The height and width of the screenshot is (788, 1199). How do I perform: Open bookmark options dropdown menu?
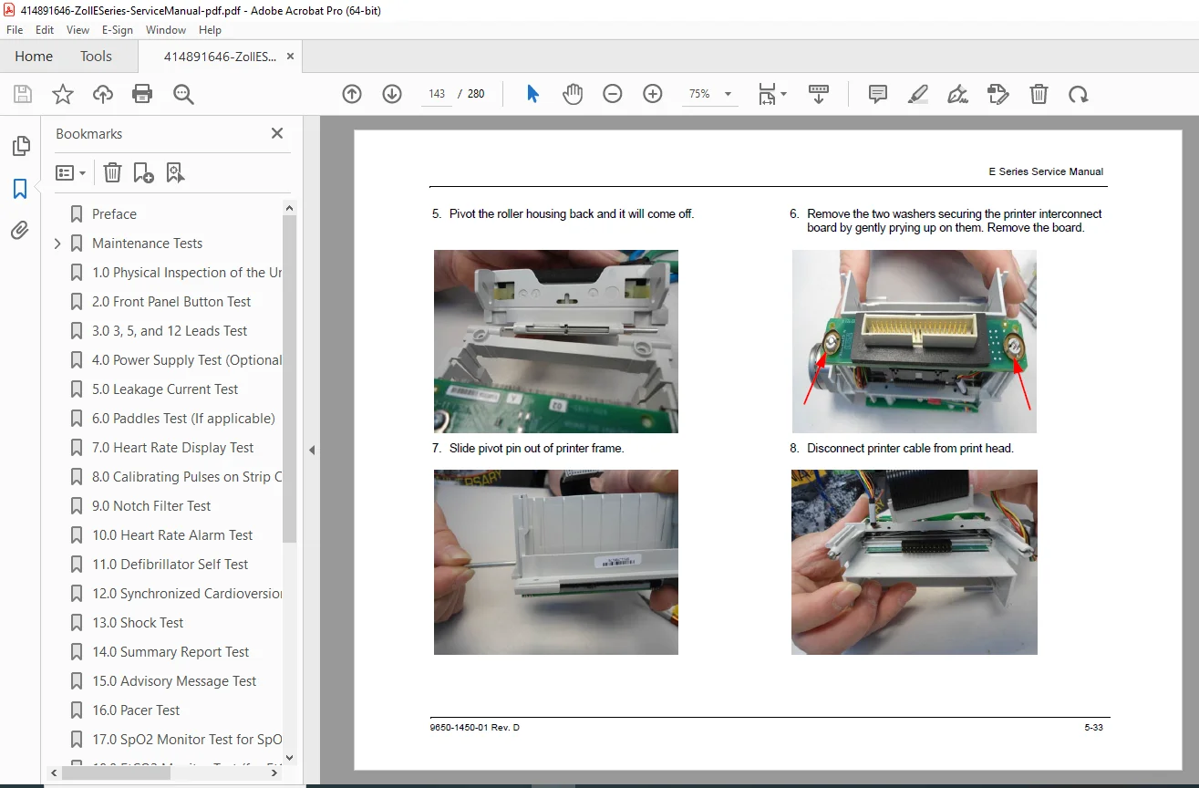pos(71,172)
